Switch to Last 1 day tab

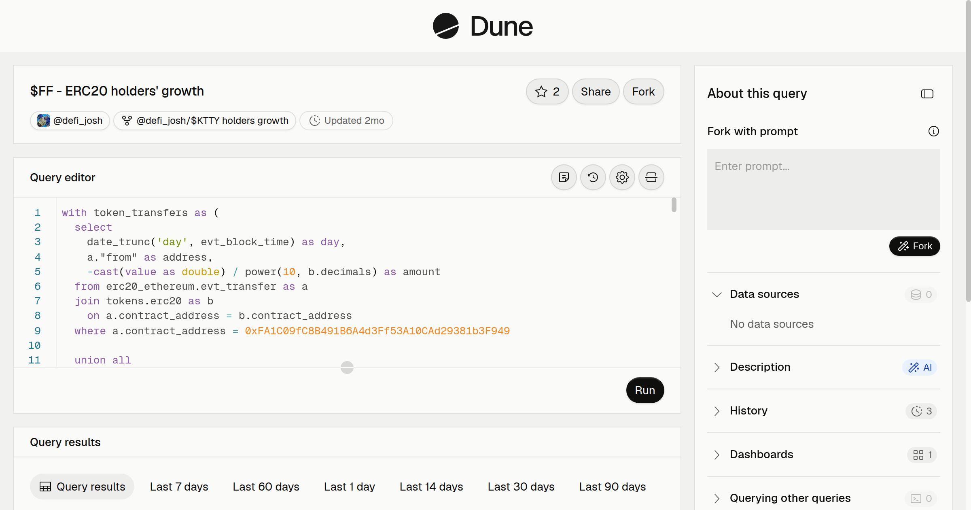tap(349, 487)
